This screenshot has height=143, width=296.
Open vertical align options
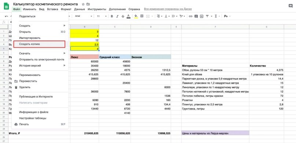pos(167,16)
